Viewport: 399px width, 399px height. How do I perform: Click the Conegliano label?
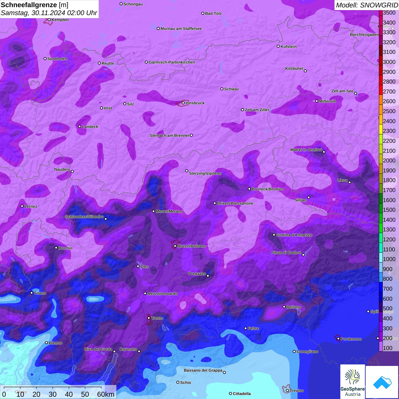click(307, 351)
